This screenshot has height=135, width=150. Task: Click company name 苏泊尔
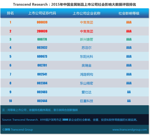86,48
